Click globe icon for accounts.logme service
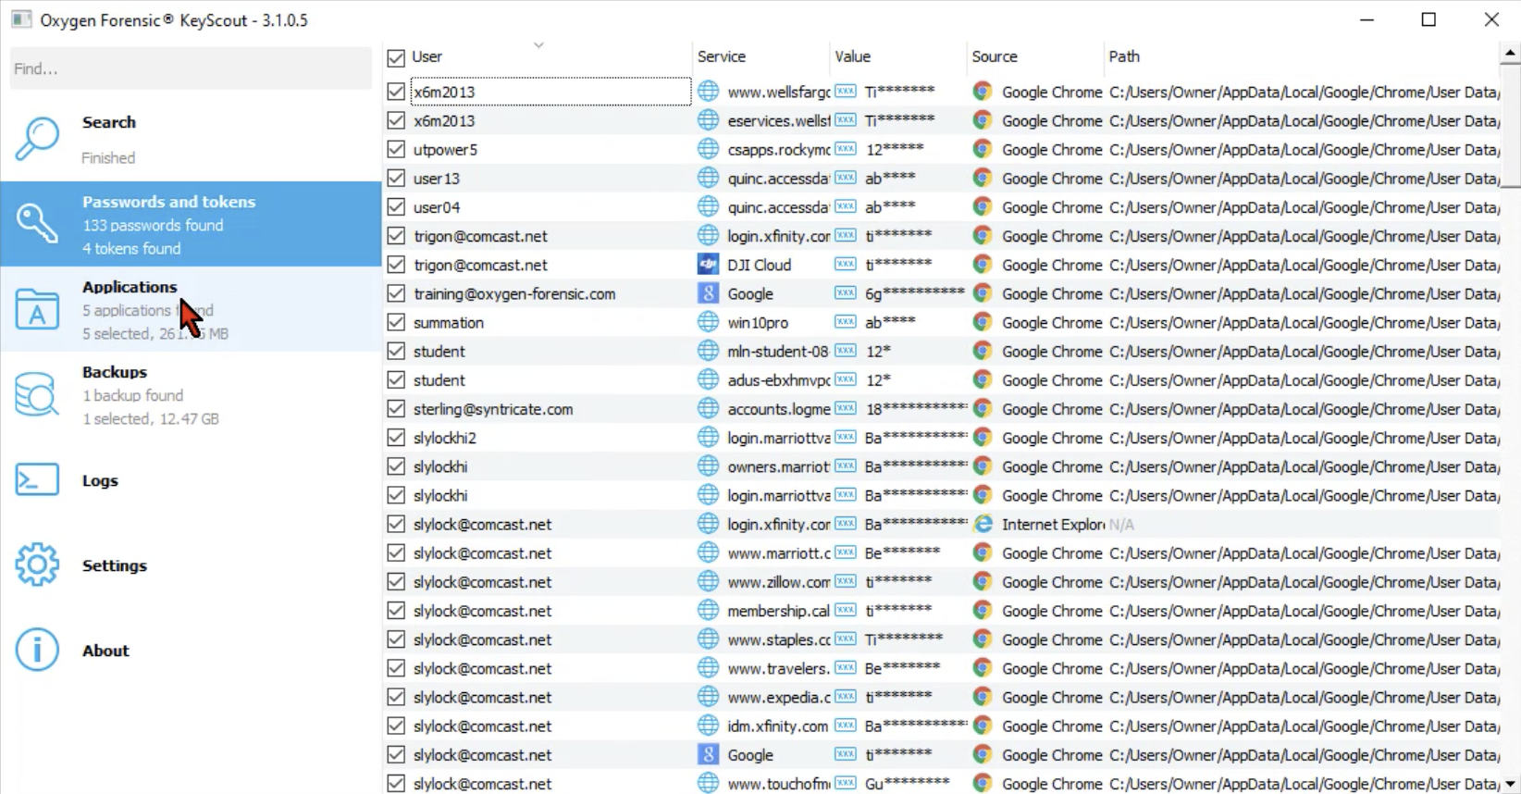Viewport: 1521px width, 794px height. [708, 409]
